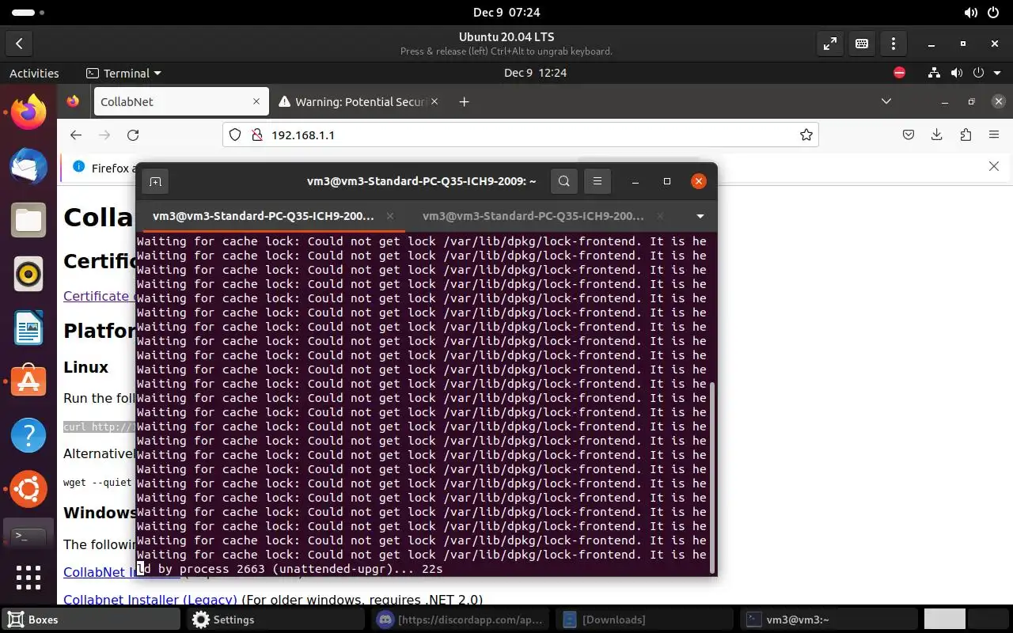Open host clock Dec 9 07:24
Screen dimensions: 1013x633
point(506,13)
